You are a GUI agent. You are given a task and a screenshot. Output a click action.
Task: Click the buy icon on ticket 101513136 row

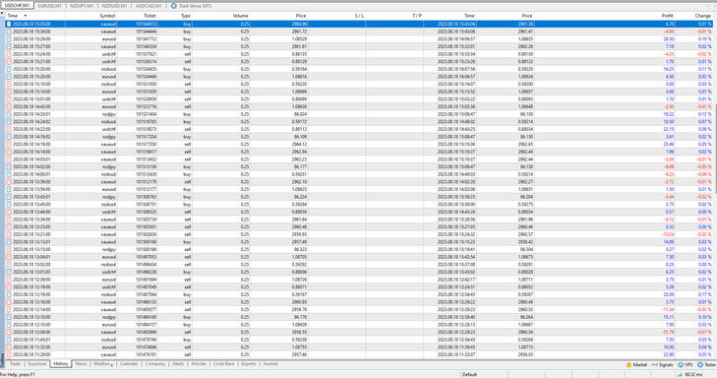click(9, 166)
